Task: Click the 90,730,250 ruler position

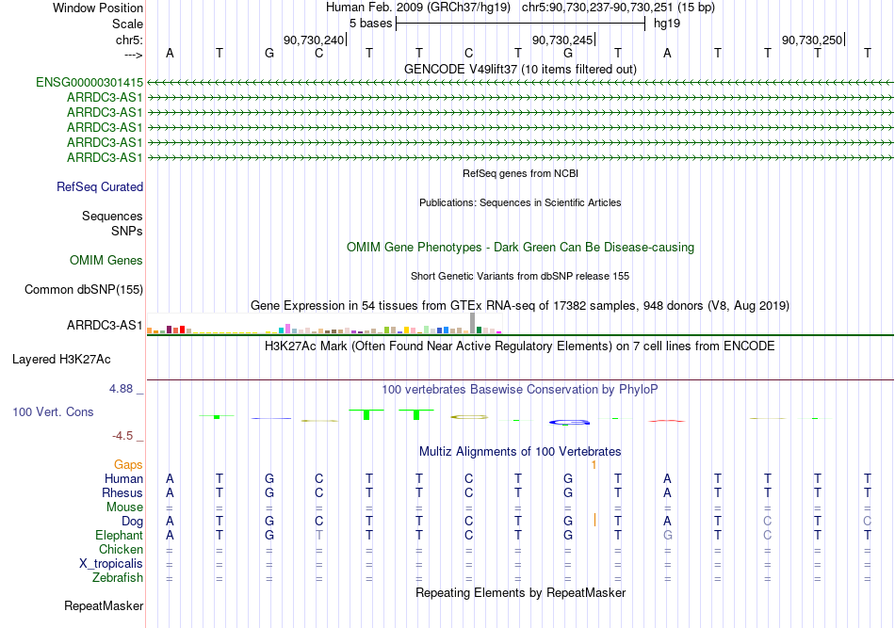Action: click(x=812, y=40)
